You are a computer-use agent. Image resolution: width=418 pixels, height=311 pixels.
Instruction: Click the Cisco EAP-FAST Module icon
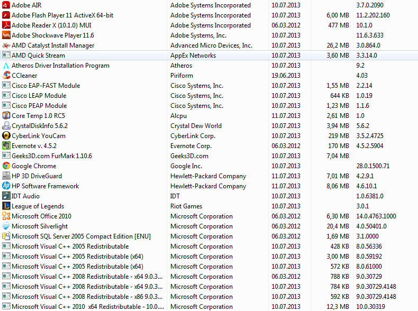[6, 86]
